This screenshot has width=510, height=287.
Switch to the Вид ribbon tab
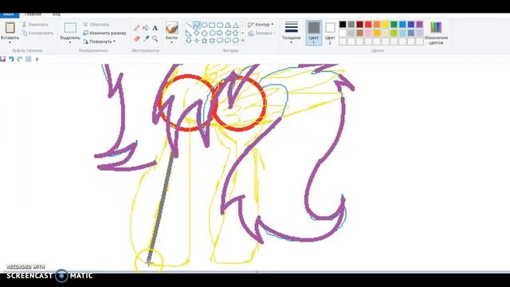[56, 14]
